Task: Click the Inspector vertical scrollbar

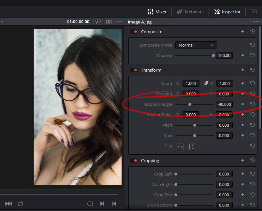Action: pos(260,77)
